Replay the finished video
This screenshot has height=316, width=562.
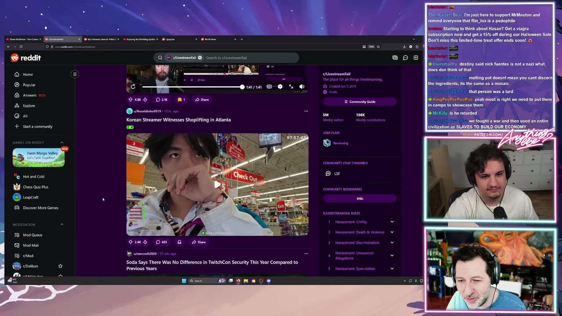point(133,87)
